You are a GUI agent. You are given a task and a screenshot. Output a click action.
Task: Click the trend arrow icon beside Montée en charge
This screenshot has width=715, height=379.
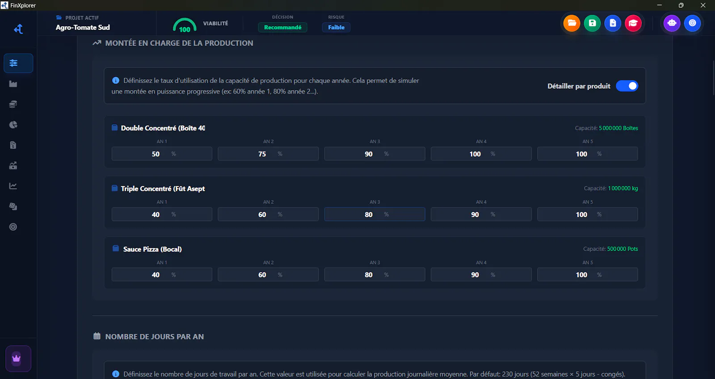click(97, 43)
